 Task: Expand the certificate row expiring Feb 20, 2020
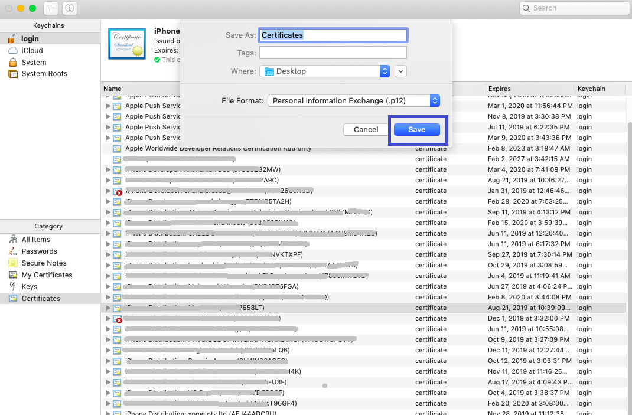pyautogui.click(x=108, y=403)
